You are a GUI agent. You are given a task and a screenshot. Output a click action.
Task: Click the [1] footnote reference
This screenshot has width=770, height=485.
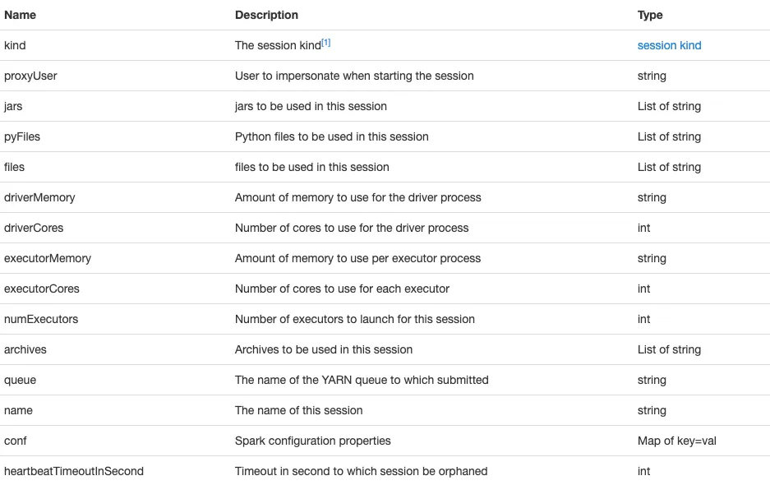click(326, 43)
